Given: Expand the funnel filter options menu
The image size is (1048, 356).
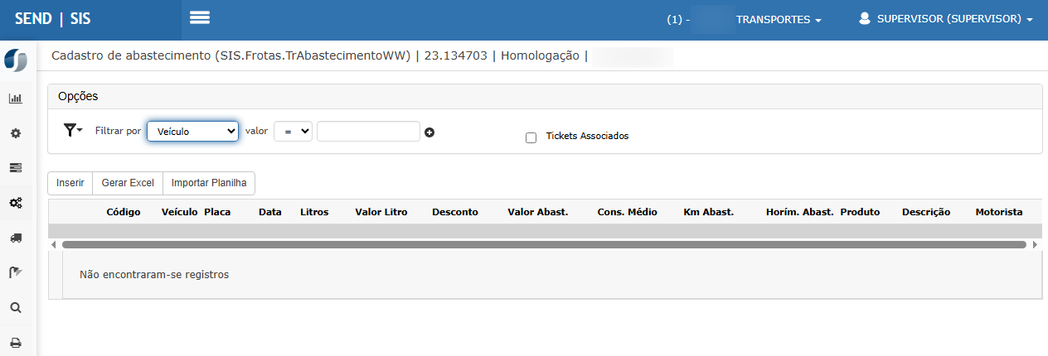Looking at the screenshot, I should [73, 131].
